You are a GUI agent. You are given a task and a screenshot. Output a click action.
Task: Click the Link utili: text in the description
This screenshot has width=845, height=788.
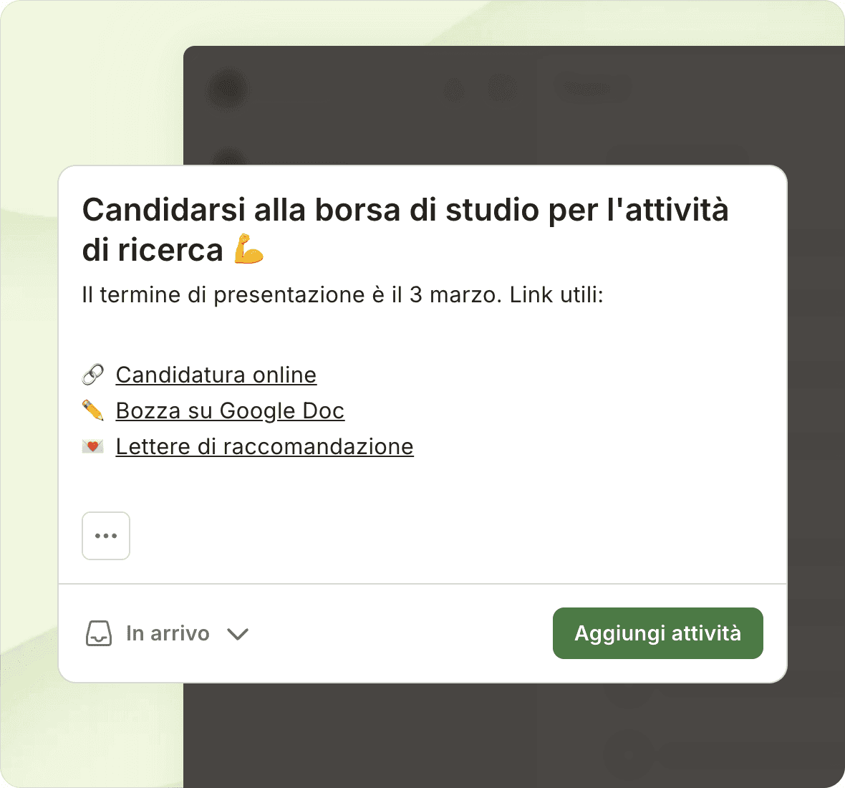coord(556,295)
